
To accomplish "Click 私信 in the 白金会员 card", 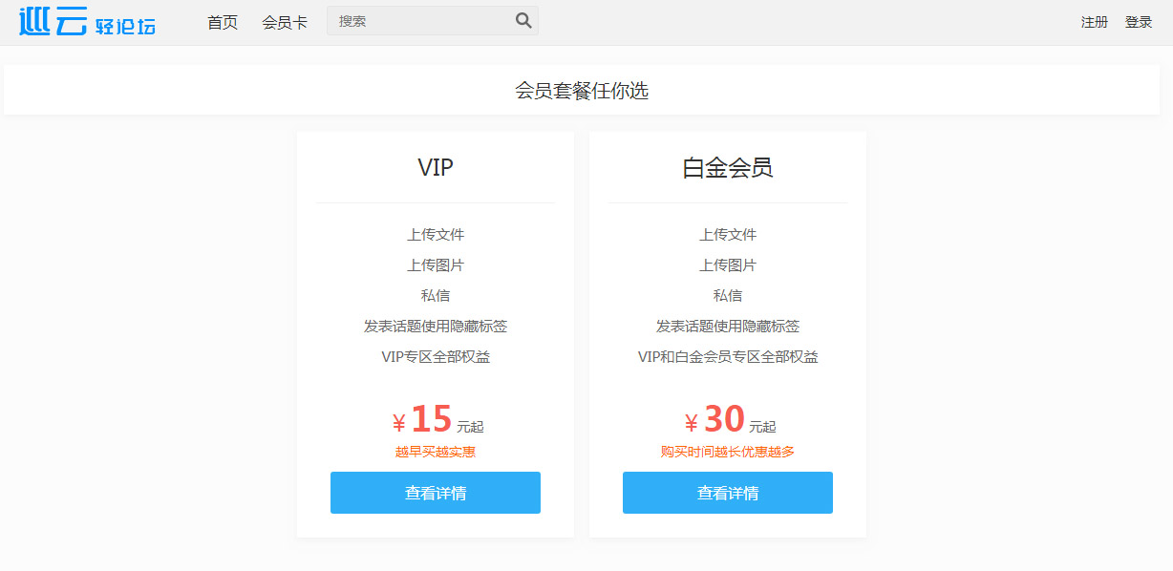I will click(728, 296).
